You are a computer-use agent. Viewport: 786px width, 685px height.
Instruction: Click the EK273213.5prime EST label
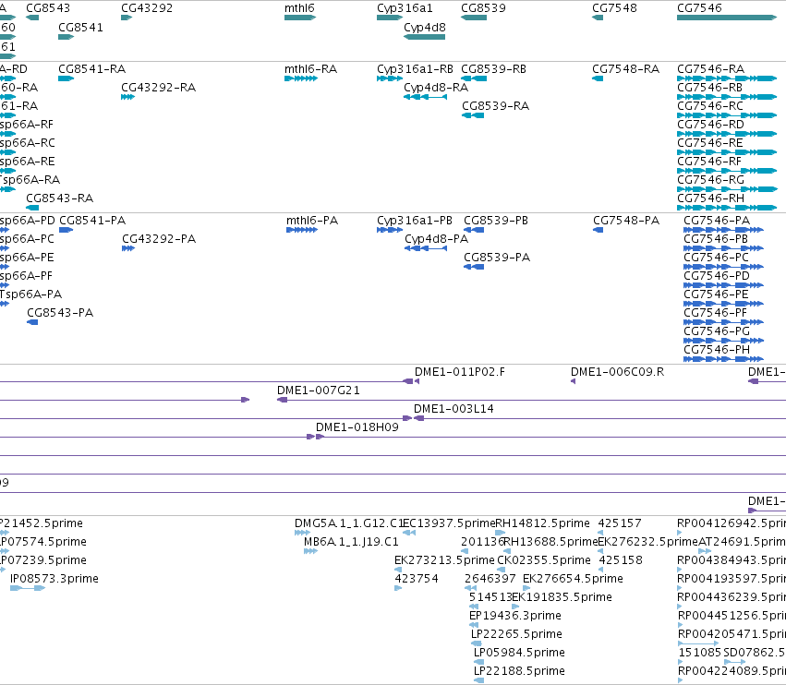(444, 560)
